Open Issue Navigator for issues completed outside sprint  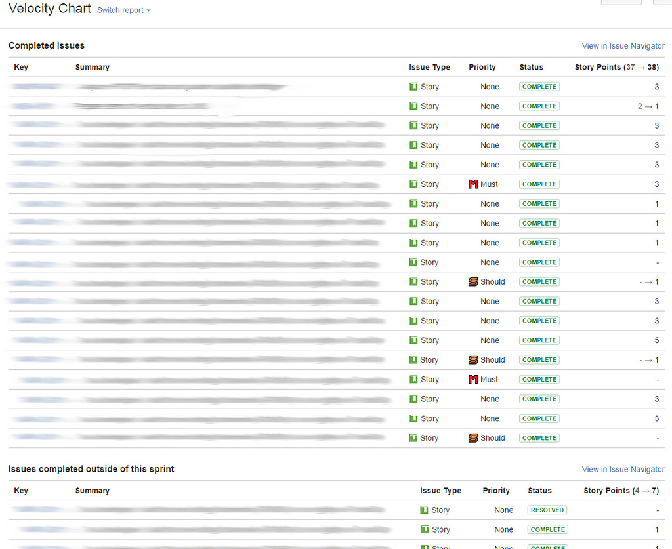tap(623, 469)
